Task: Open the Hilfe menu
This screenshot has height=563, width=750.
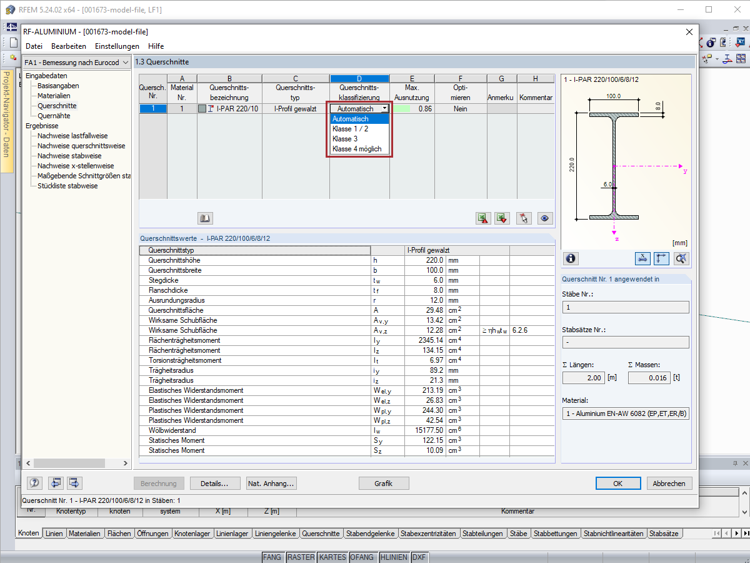Action: click(156, 46)
